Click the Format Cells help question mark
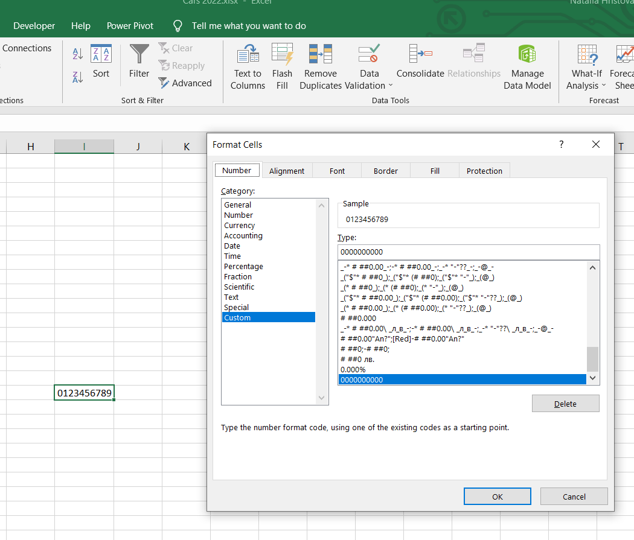634x540 pixels. pos(561,144)
